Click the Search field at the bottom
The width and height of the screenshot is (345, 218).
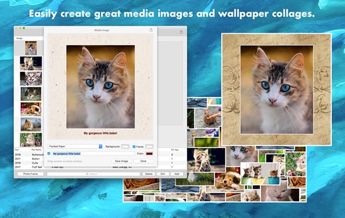point(93,174)
